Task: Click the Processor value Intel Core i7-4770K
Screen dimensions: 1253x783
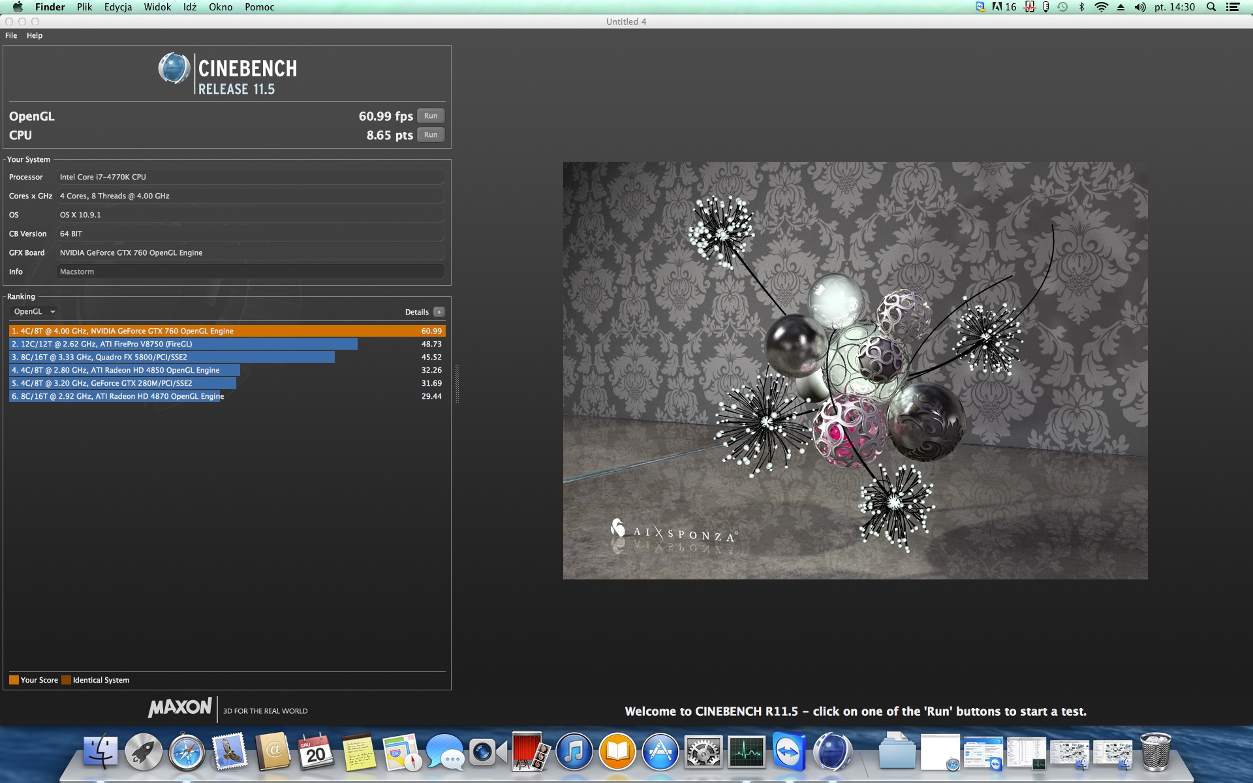Action: pos(251,177)
